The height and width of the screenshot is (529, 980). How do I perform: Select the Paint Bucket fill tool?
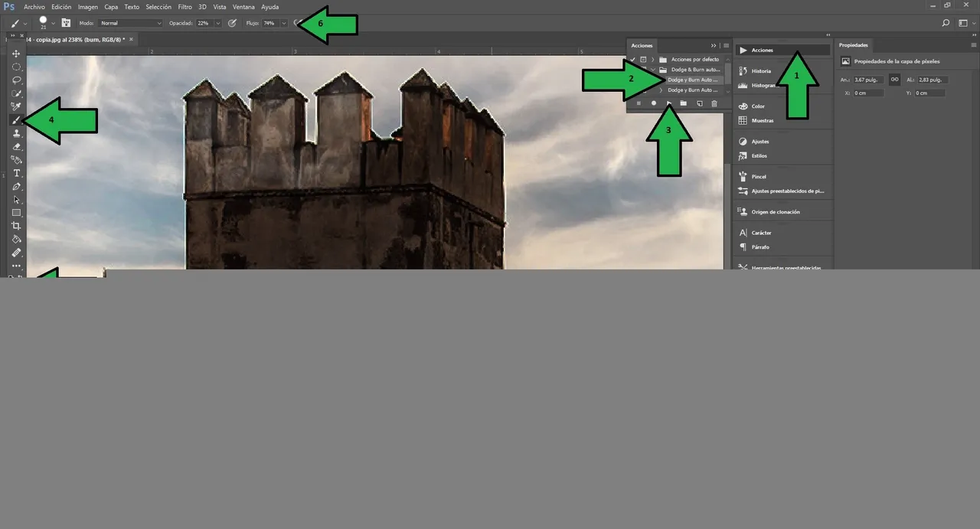[16, 160]
